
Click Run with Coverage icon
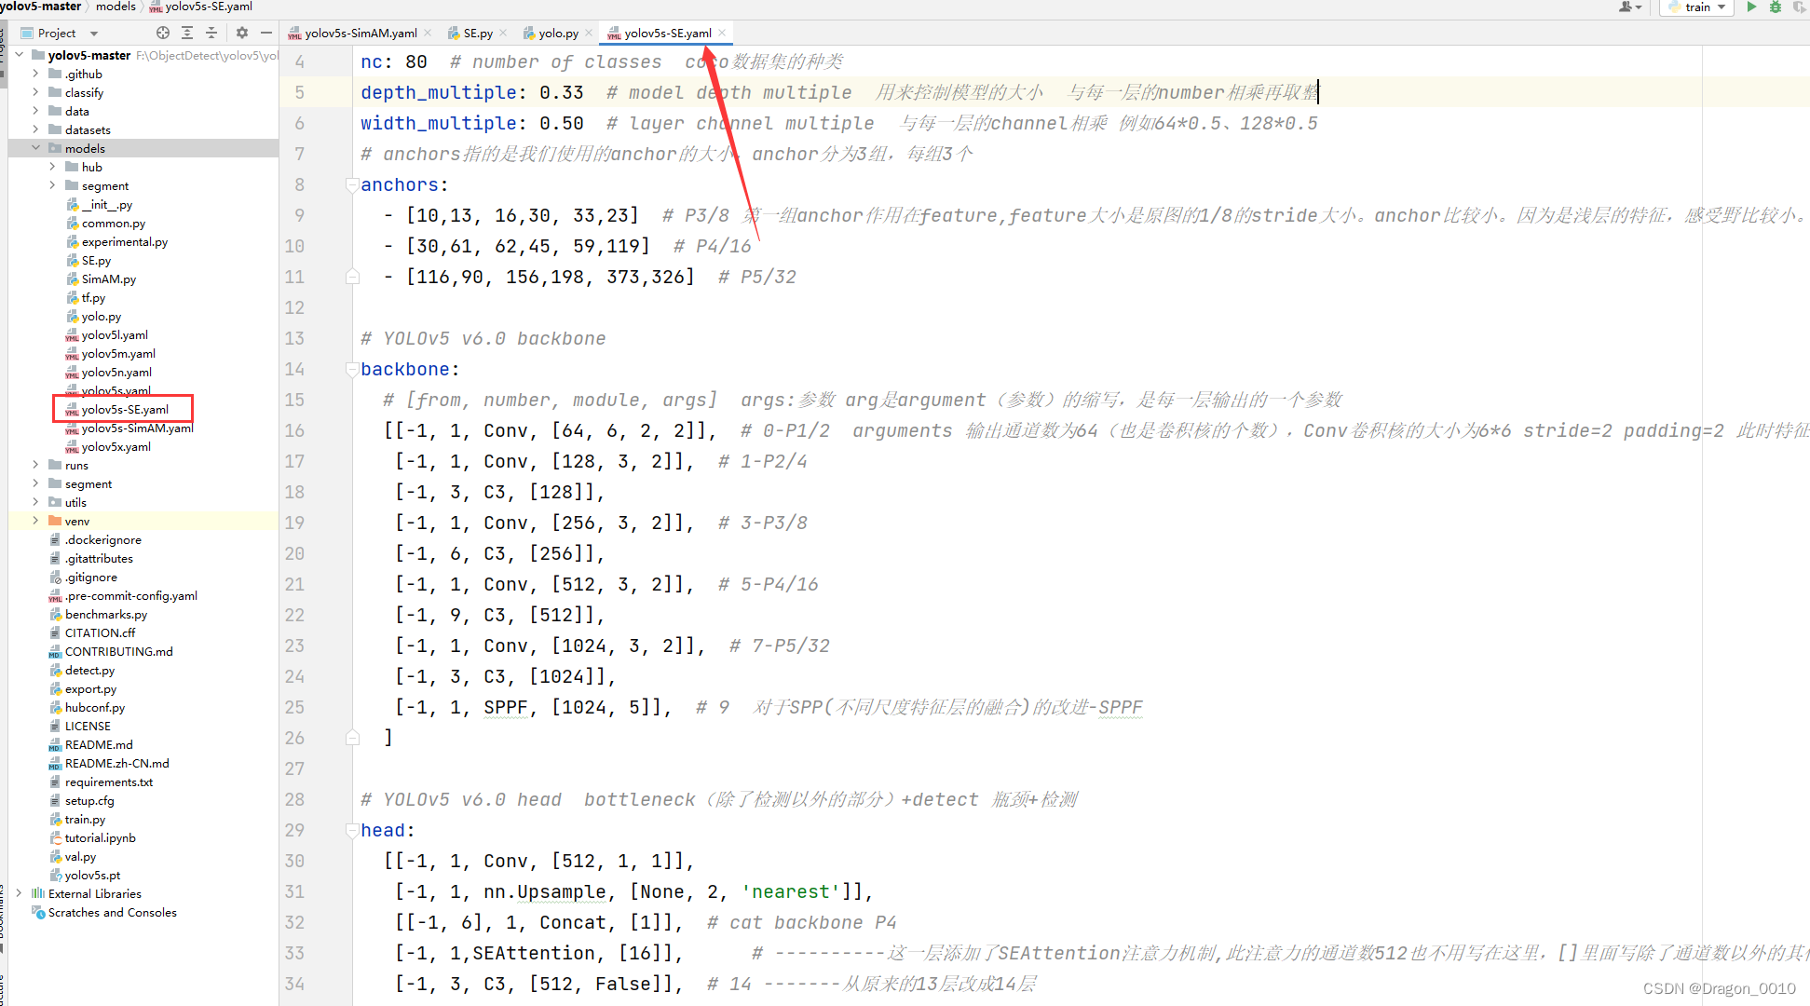coord(1799,7)
